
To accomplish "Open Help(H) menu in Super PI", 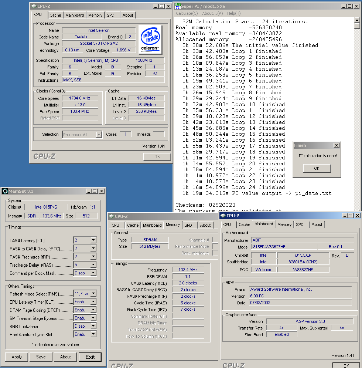I will [234, 13].
